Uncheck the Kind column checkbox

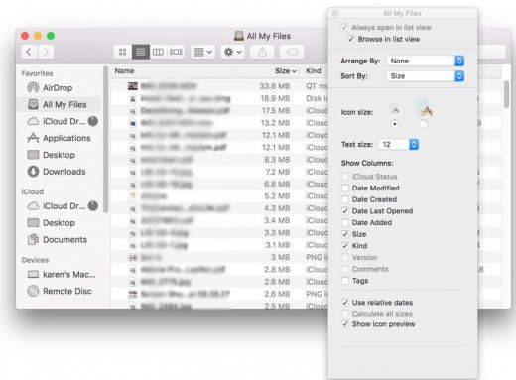pyautogui.click(x=345, y=246)
